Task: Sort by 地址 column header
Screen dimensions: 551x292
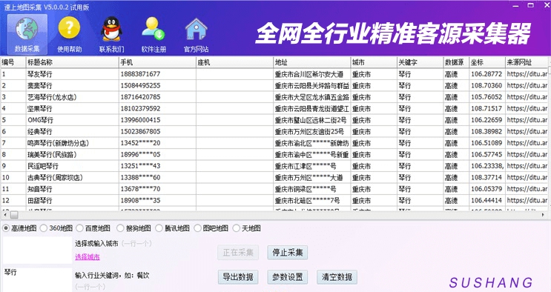Action: (x=312, y=62)
